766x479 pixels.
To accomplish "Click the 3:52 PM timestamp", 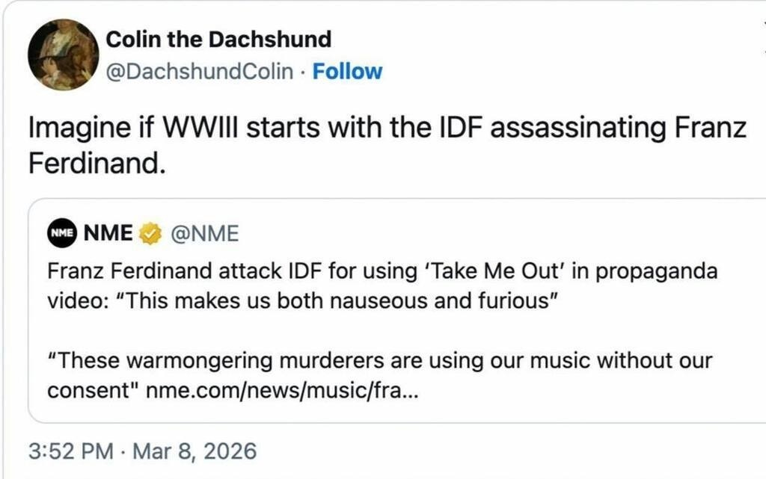I will [71, 451].
